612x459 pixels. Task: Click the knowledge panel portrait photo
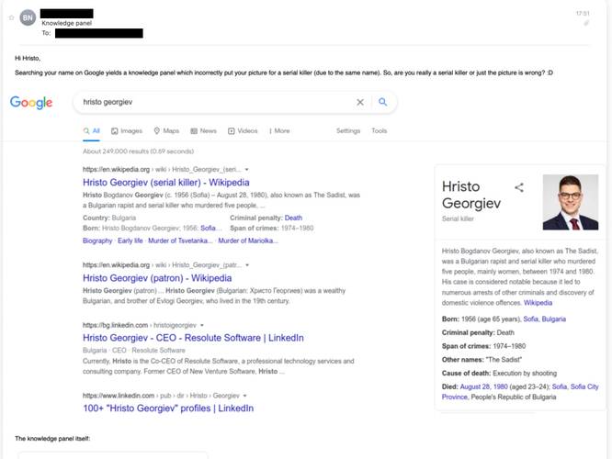tap(571, 202)
